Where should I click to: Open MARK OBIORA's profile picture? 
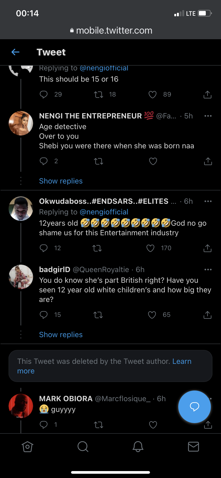point(21,406)
